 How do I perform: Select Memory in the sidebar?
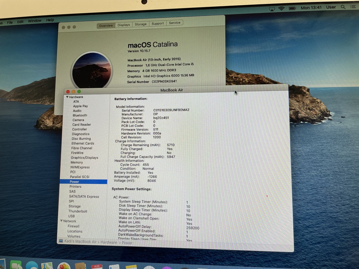(77, 163)
